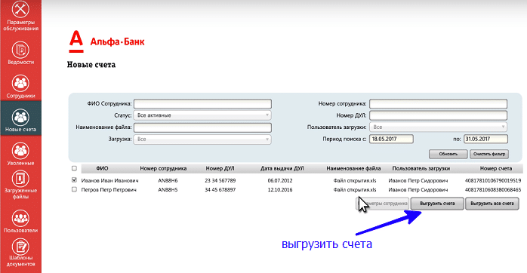
Task: Click the Параметры сотрудника button
Action: coord(383,204)
